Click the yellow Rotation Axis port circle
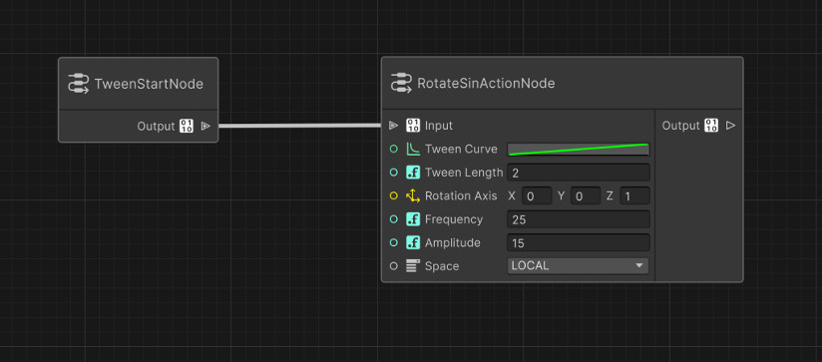Screen dimensions: 822x362 point(394,195)
